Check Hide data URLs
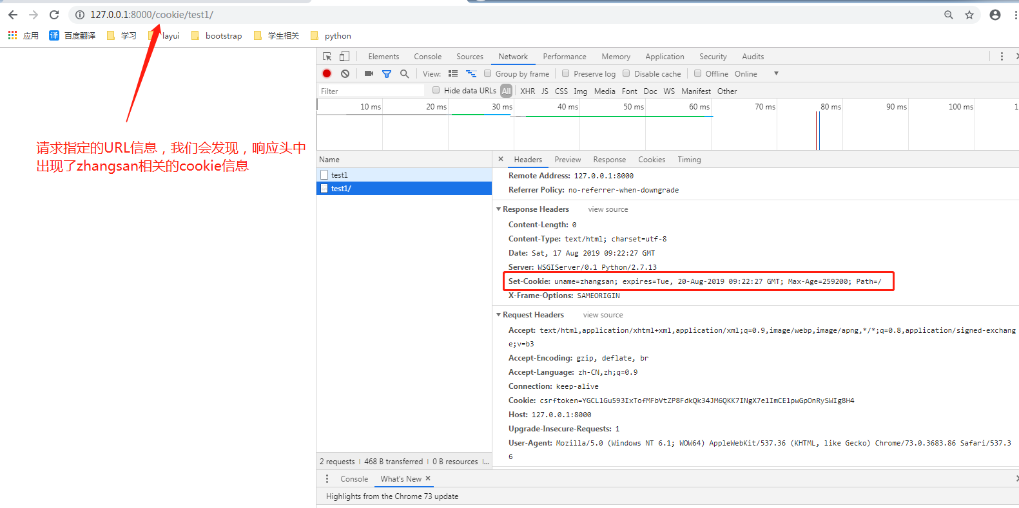 (436, 90)
